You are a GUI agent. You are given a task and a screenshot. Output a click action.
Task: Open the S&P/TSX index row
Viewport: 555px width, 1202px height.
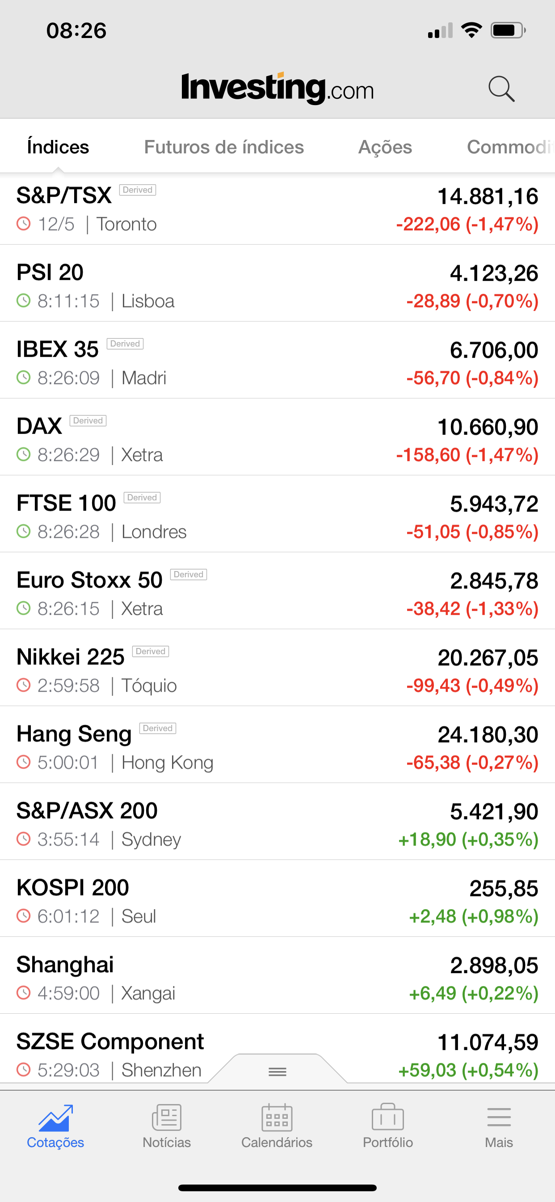click(x=277, y=209)
